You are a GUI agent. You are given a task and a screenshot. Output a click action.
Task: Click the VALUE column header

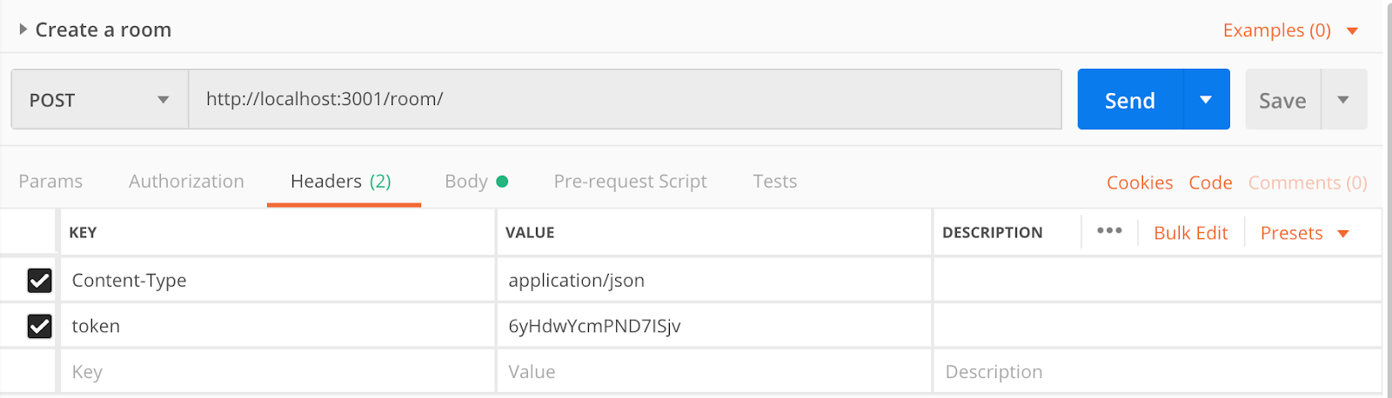(x=530, y=232)
